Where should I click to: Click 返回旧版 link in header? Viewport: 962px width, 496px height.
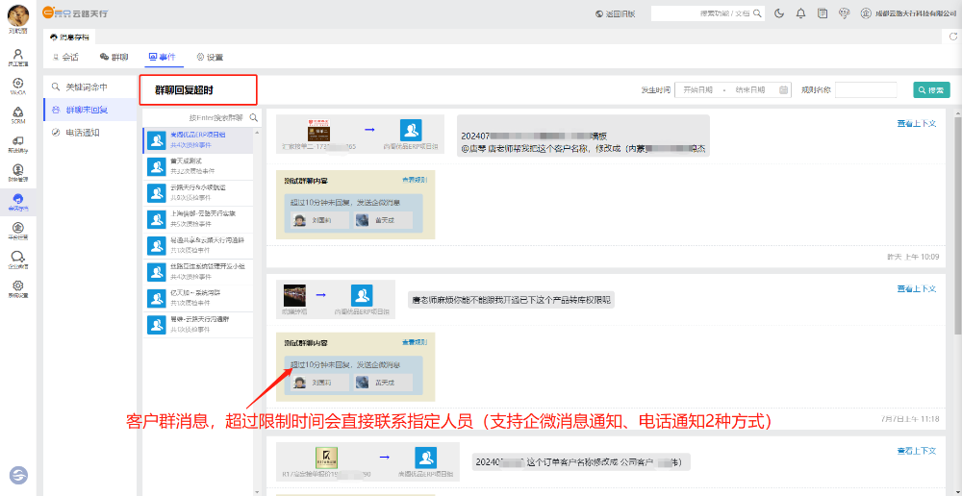[x=616, y=13]
